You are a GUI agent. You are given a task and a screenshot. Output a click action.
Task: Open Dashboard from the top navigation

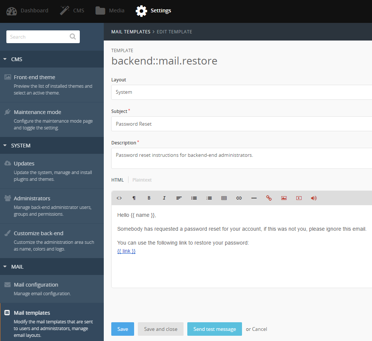pyautogui.click(x=27, y=11)
